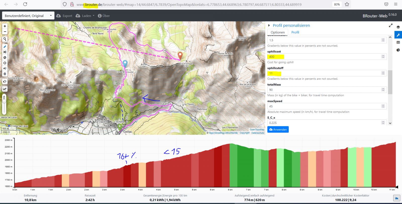Open the data table sidebar tab
The height and width of the screenshot is (204, 402).
(398, 42)
